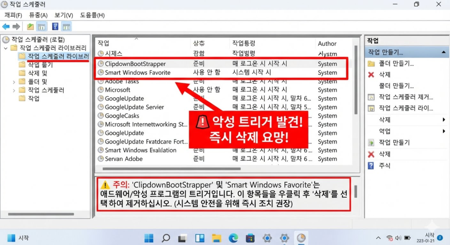Select the 삭업 툴기 tree folder
This screenshot has width=450, height=245.
click(x=40, y=65)
